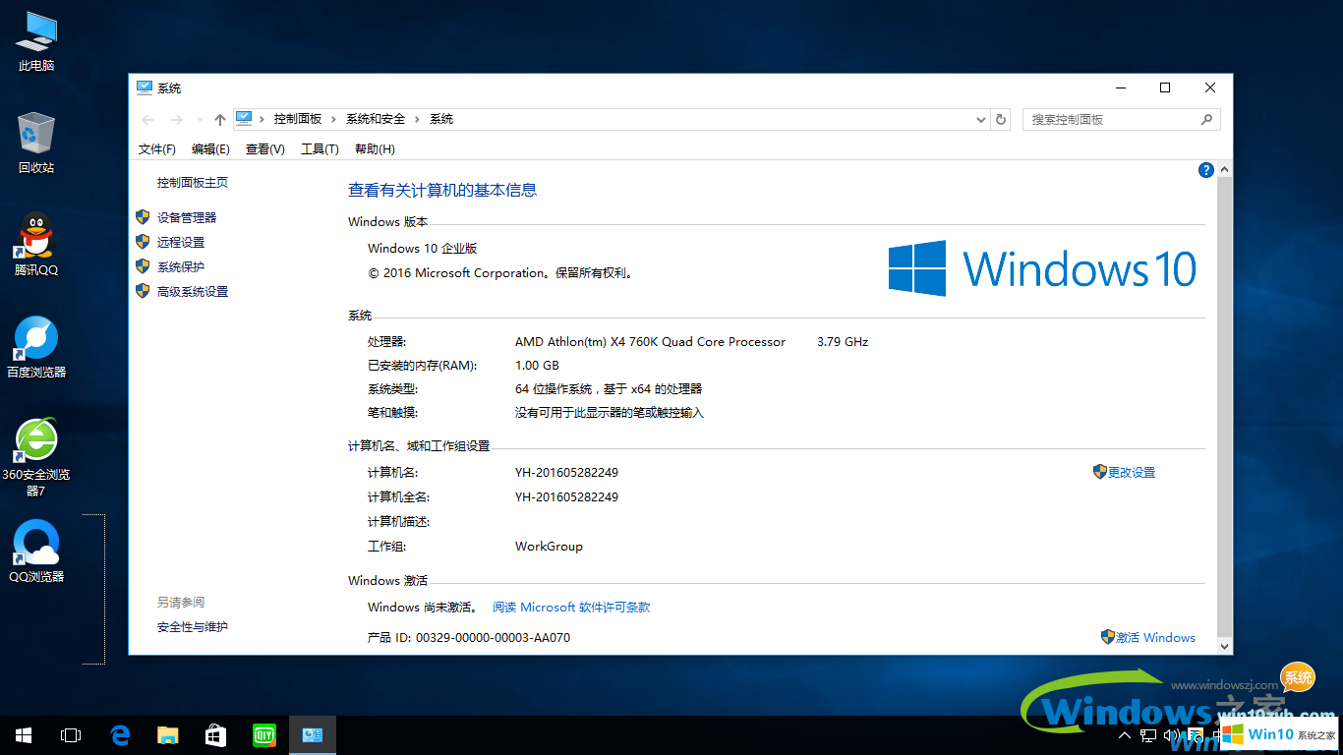Click the help question mark icon
Image resolution: width=1343 pixels, height=755 pixels.
coord(1206,170)
